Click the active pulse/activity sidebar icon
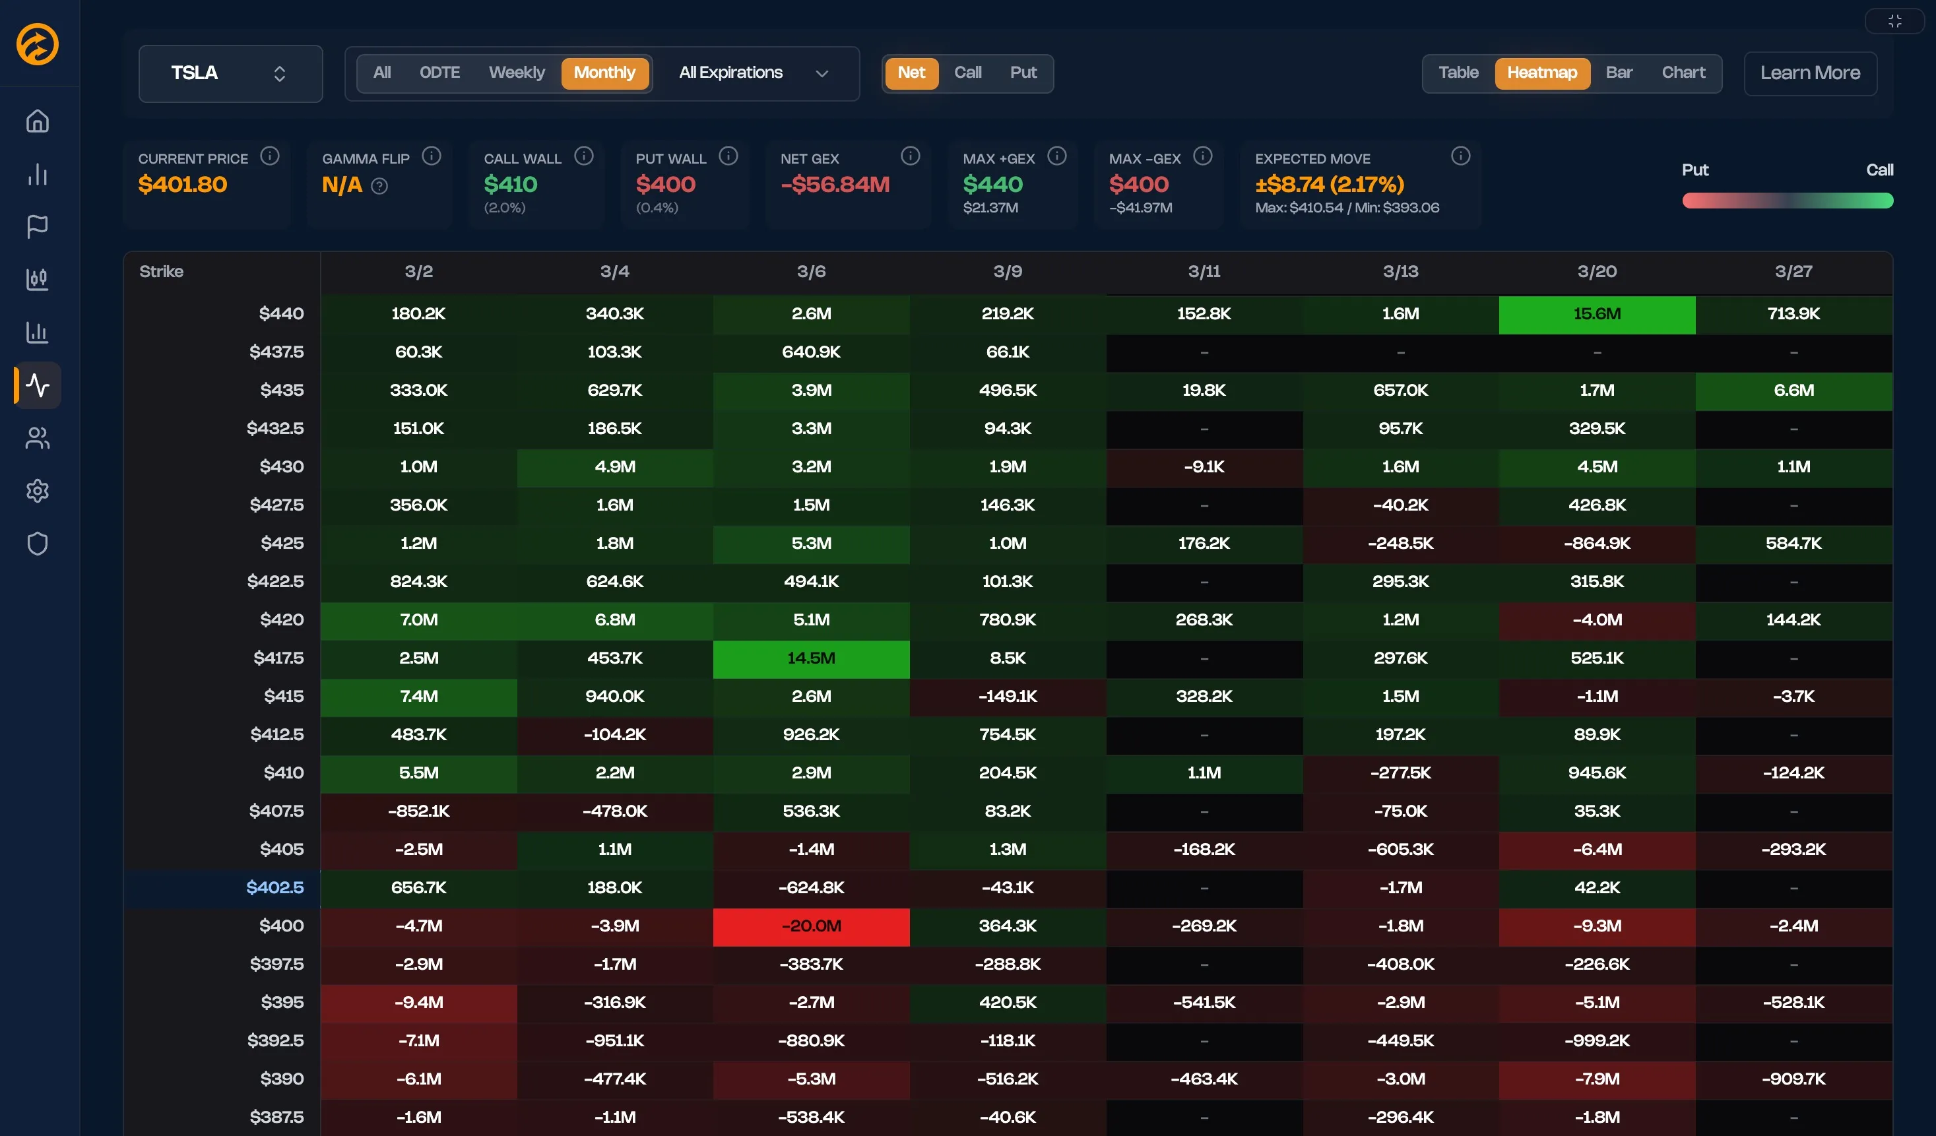The height and width of the screenshot is (1136, 1936). [x=37, y=385]
